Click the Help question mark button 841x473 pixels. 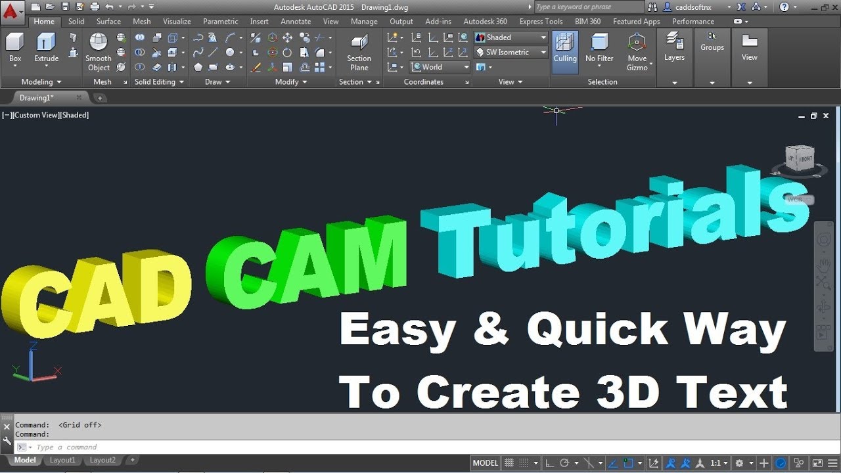pyautogui.click(x=784, y=7)
